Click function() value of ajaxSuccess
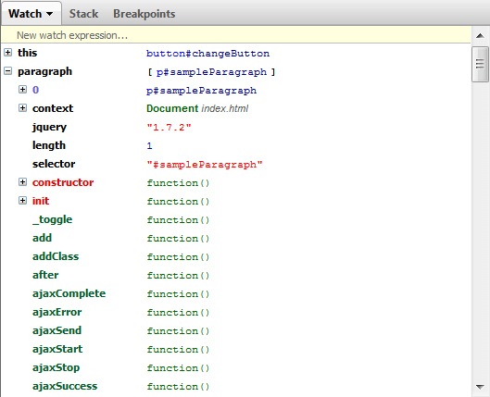The width and height of the screenshot is (490, 397). (x=178, y=387)
